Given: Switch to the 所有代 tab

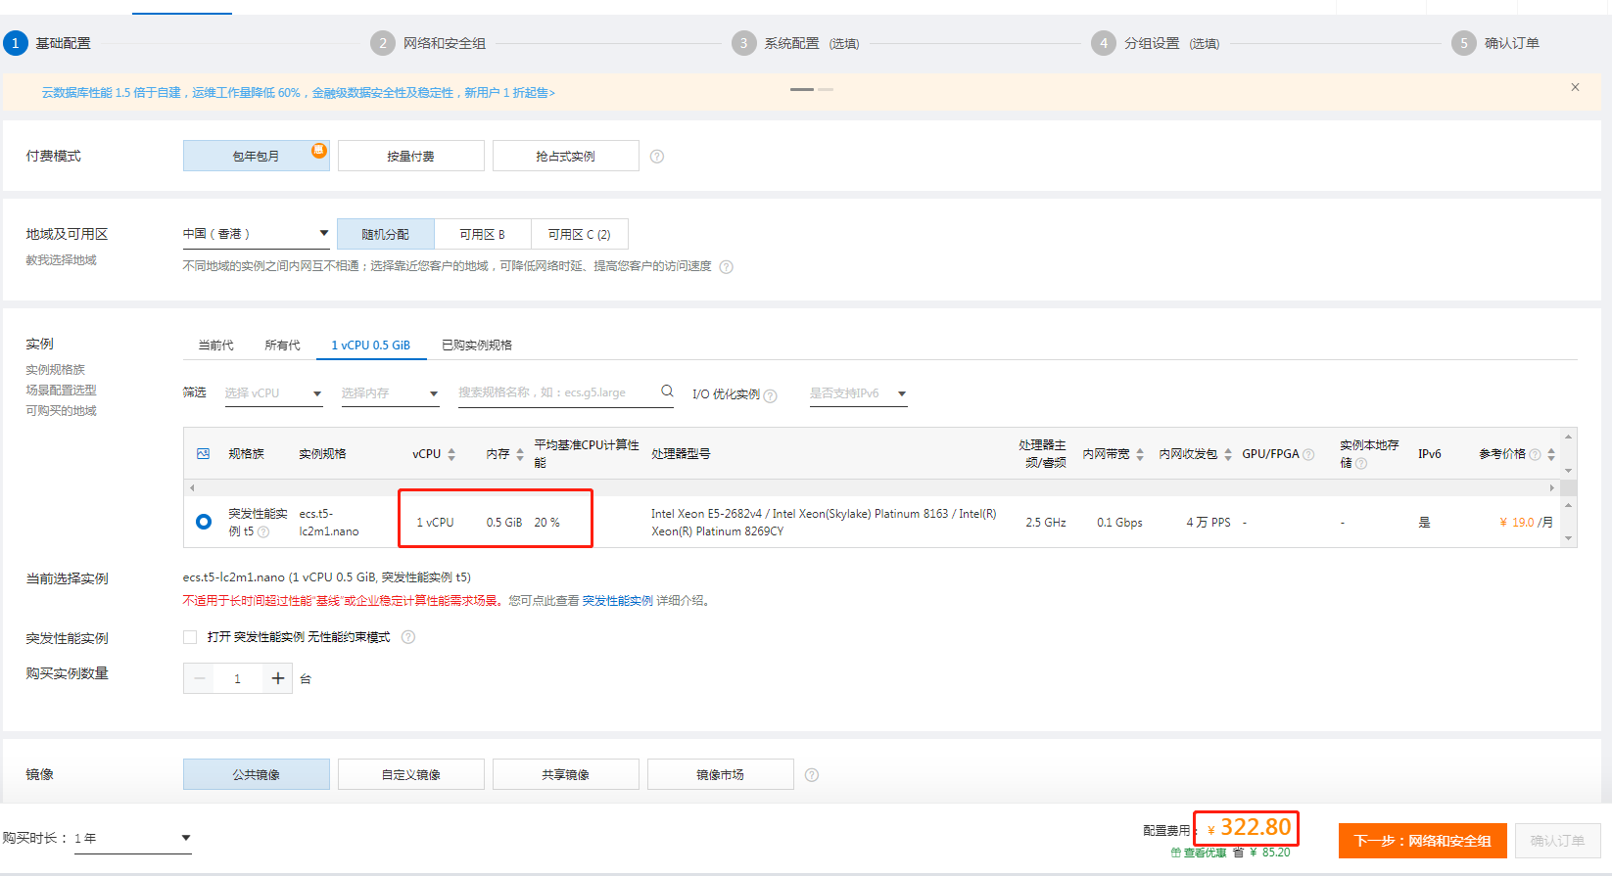Looking at the screenshot, I should click(282, 346).
